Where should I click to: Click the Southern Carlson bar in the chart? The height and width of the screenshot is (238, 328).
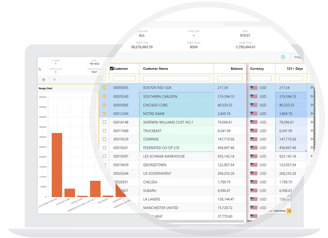(x=57, y=164)
